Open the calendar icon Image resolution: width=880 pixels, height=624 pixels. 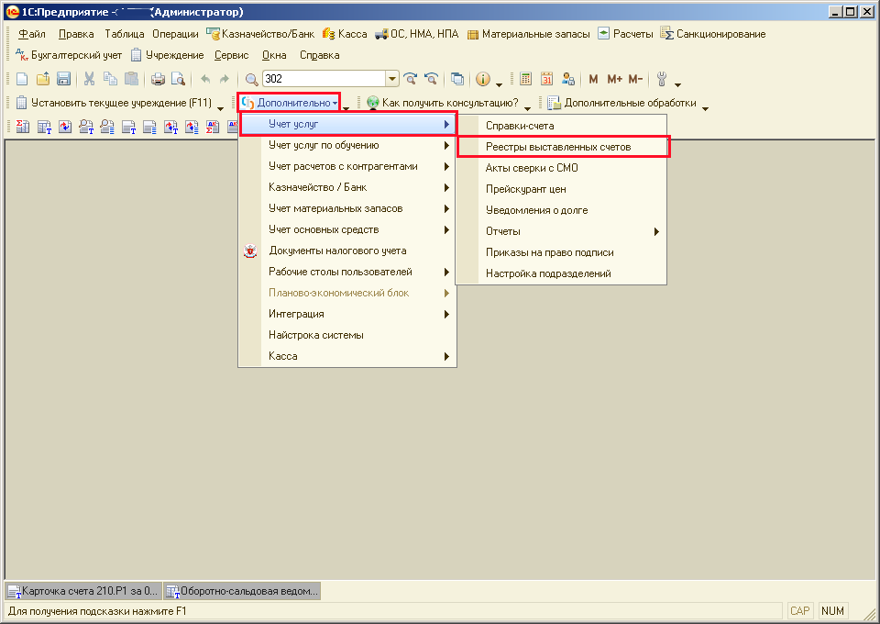coord(547,79)
